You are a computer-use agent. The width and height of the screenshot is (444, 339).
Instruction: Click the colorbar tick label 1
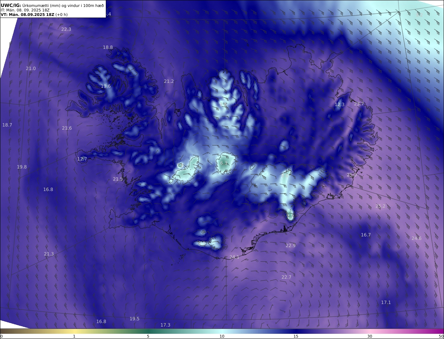[74, 336]
